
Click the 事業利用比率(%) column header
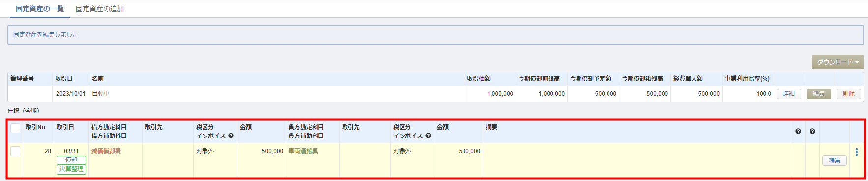747,79
